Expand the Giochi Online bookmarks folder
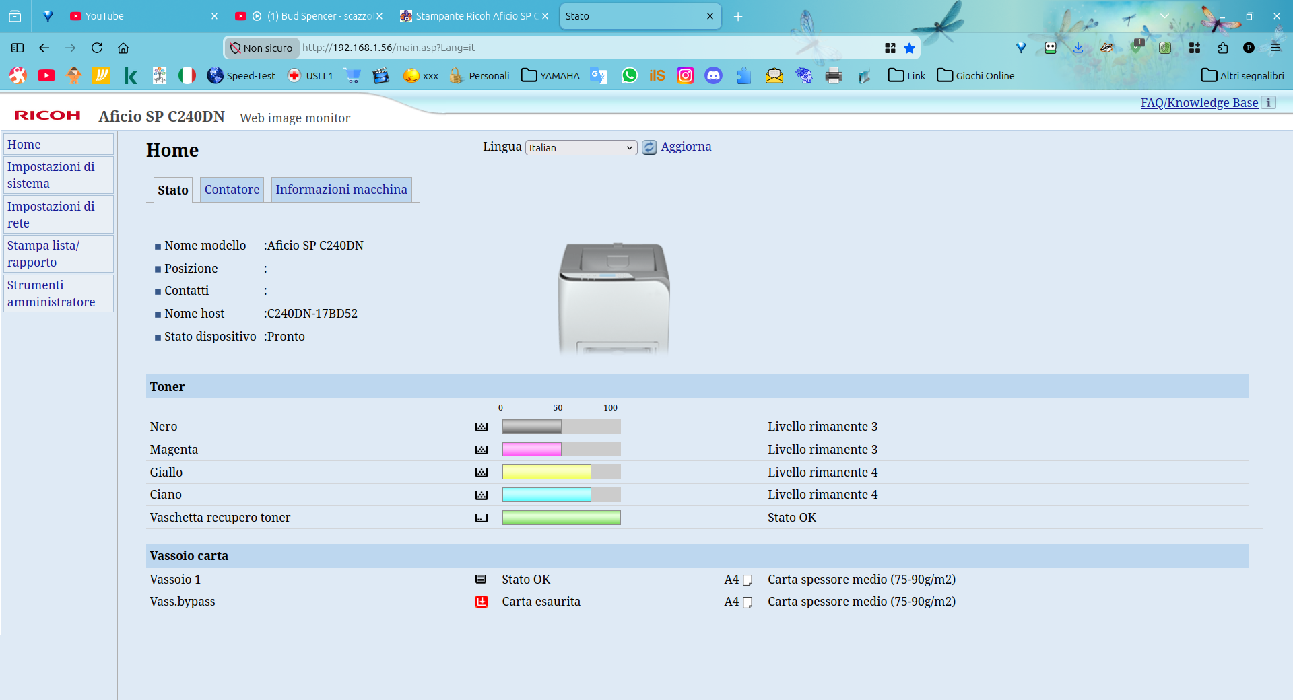 976,75
